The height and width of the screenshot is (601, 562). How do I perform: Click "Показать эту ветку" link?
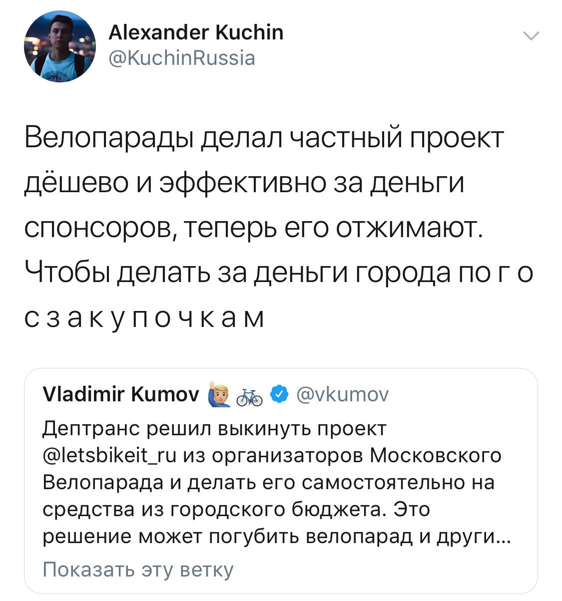138,570
